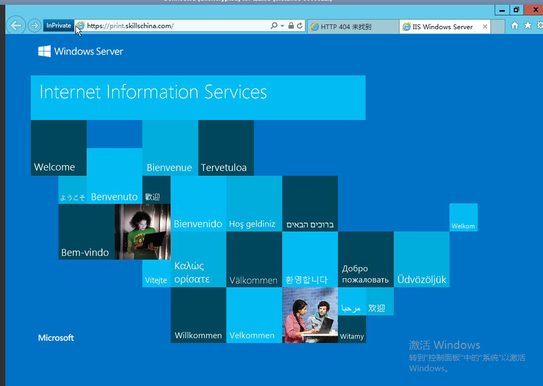Click the Bienvenue tile

(170, 148)
